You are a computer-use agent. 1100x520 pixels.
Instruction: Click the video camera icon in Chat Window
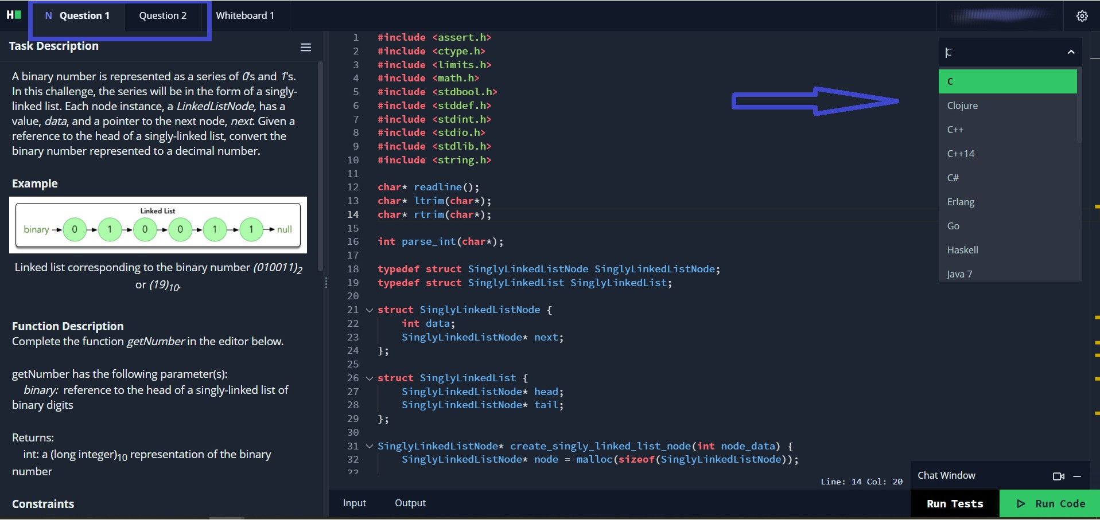1058,476
